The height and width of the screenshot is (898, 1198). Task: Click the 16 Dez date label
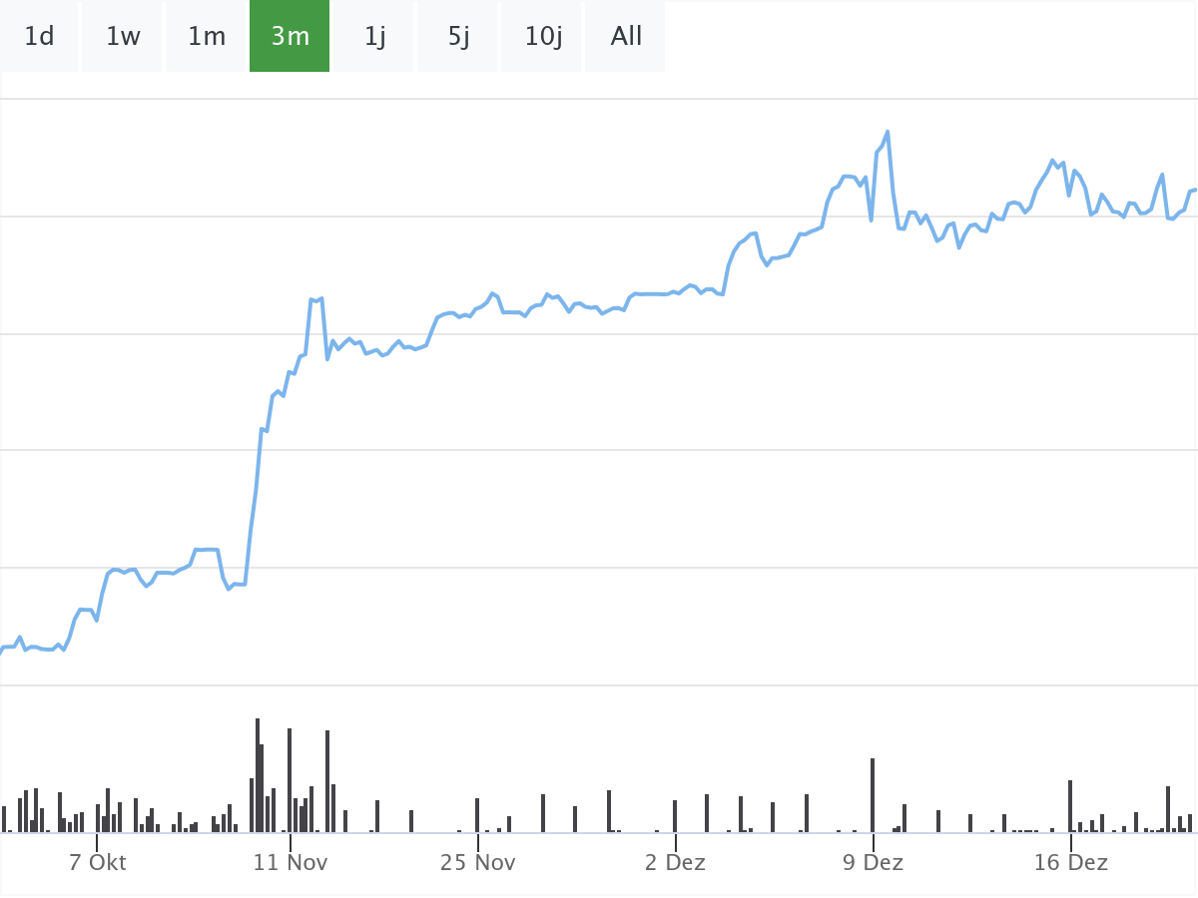[1070, 862]
